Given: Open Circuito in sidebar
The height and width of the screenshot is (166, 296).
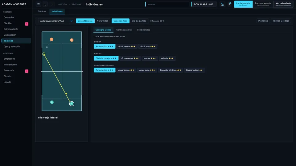Looking at the screenshot, I should [16, 76].
